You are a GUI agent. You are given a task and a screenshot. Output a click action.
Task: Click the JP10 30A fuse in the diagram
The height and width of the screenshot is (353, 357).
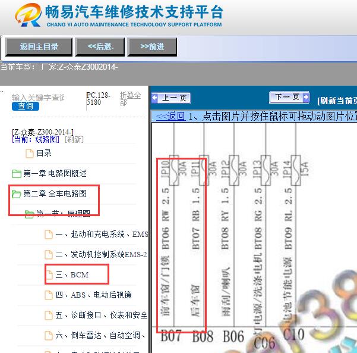coord(174,170)
